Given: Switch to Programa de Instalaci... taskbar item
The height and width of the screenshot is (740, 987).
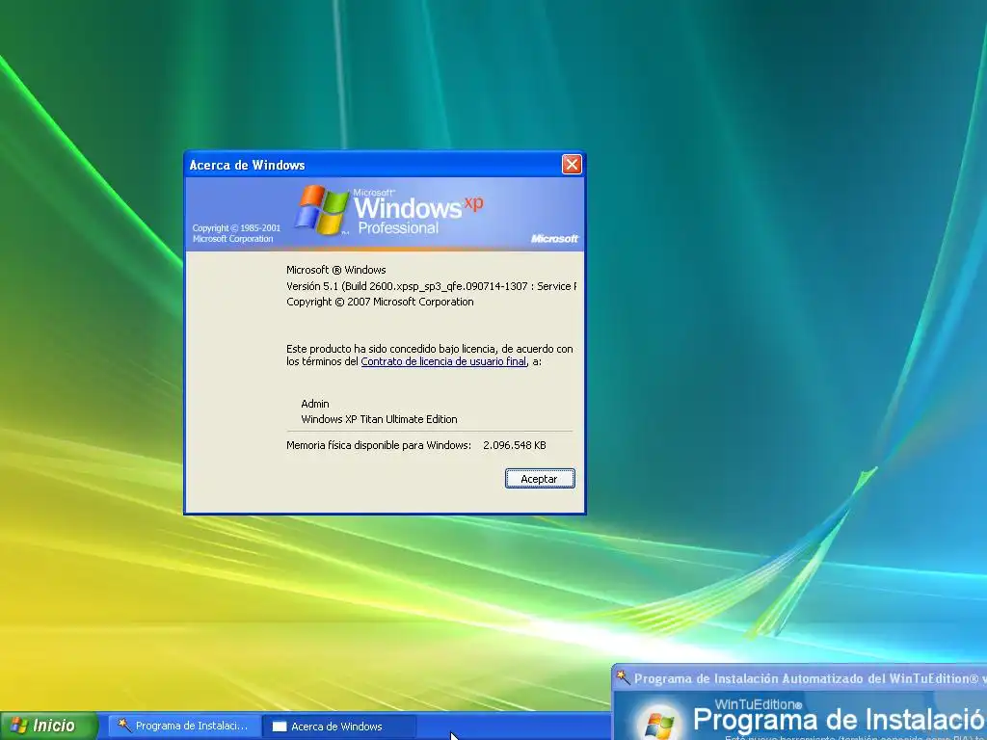Looking at the screenshot, I should point(184,726).
